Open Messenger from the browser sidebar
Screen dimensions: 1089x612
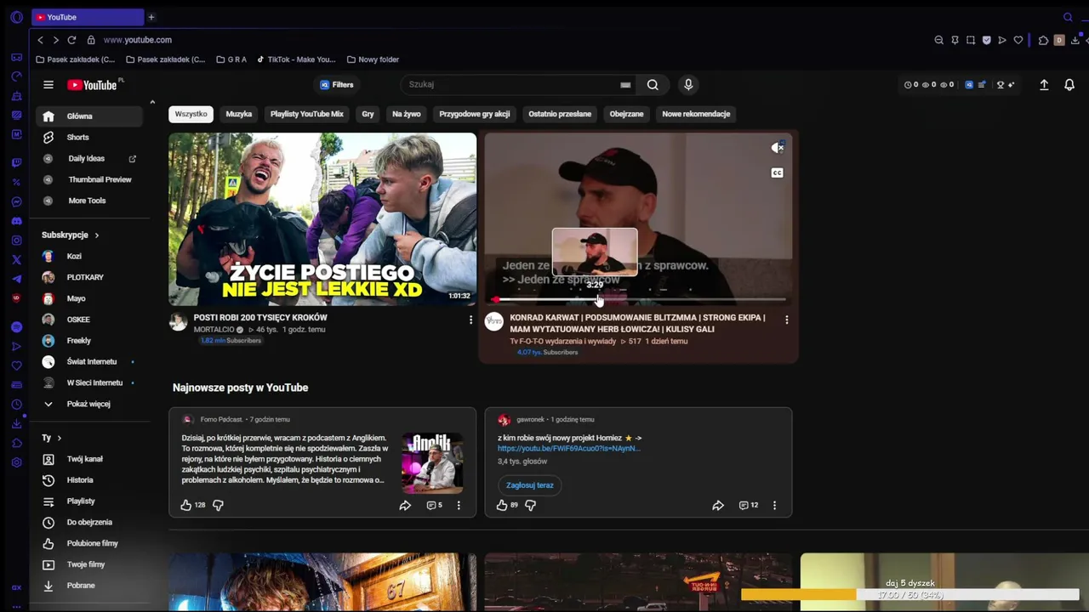(x=16, y=201)
